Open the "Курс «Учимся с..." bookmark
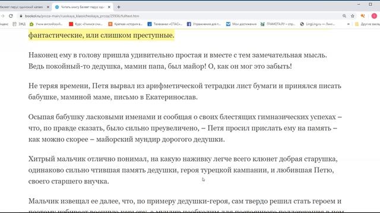 pyautogui.click(x=85, y=24)
